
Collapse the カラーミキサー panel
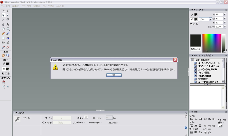tap(192, 10)
